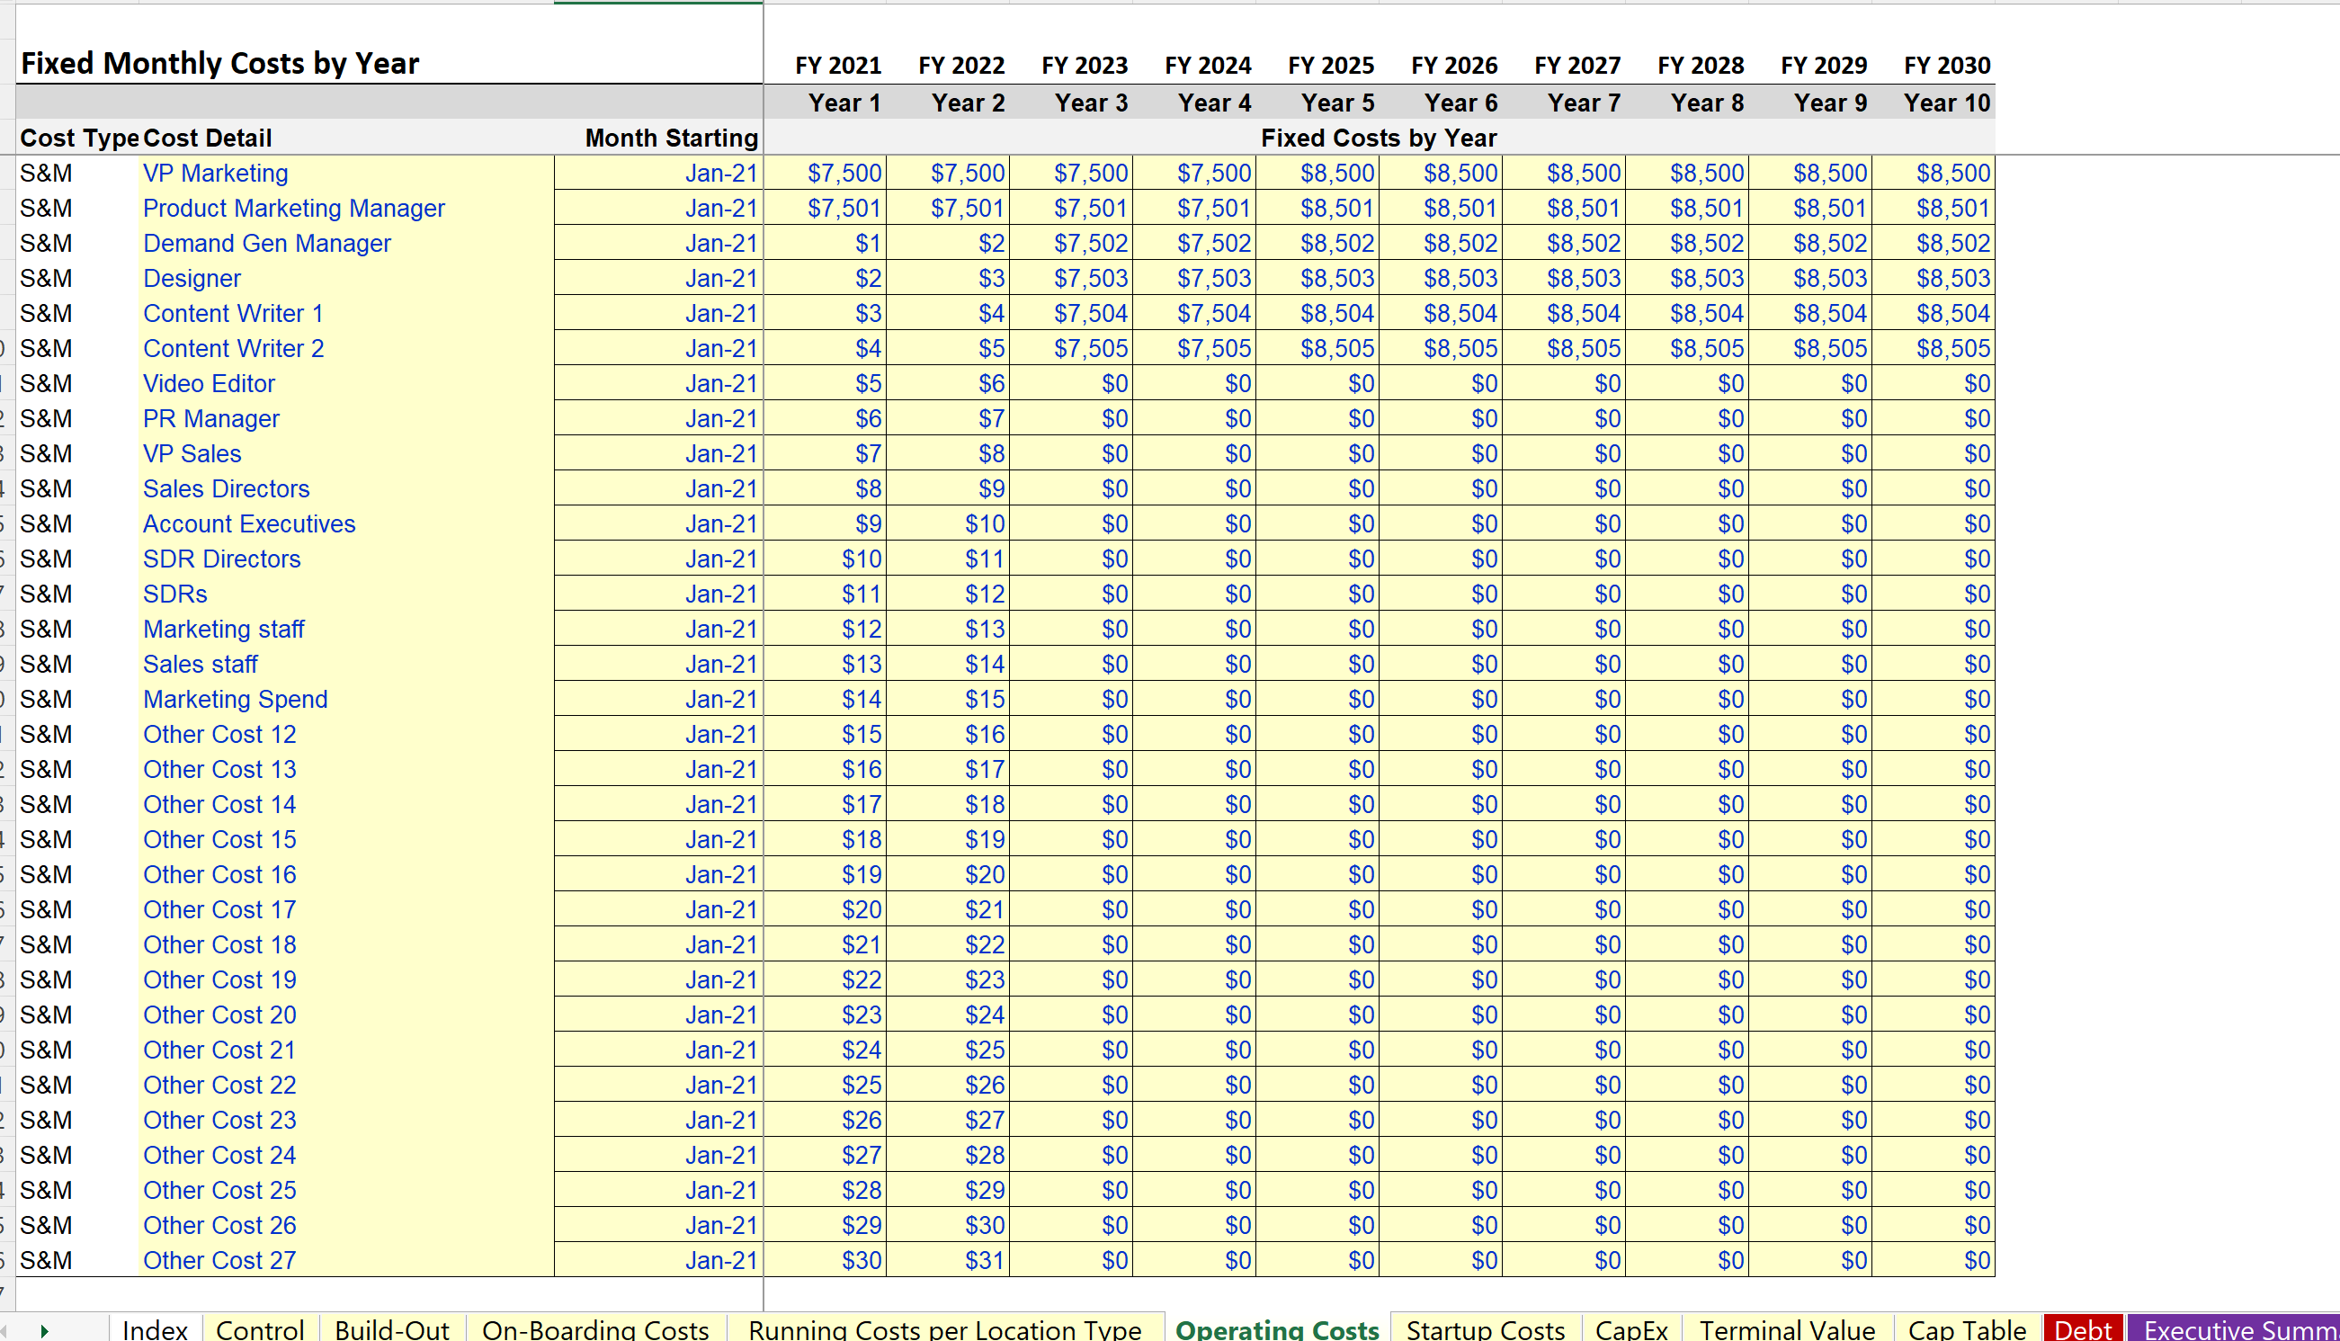Open Running Costs per Location Type tab

[945, 1329]
